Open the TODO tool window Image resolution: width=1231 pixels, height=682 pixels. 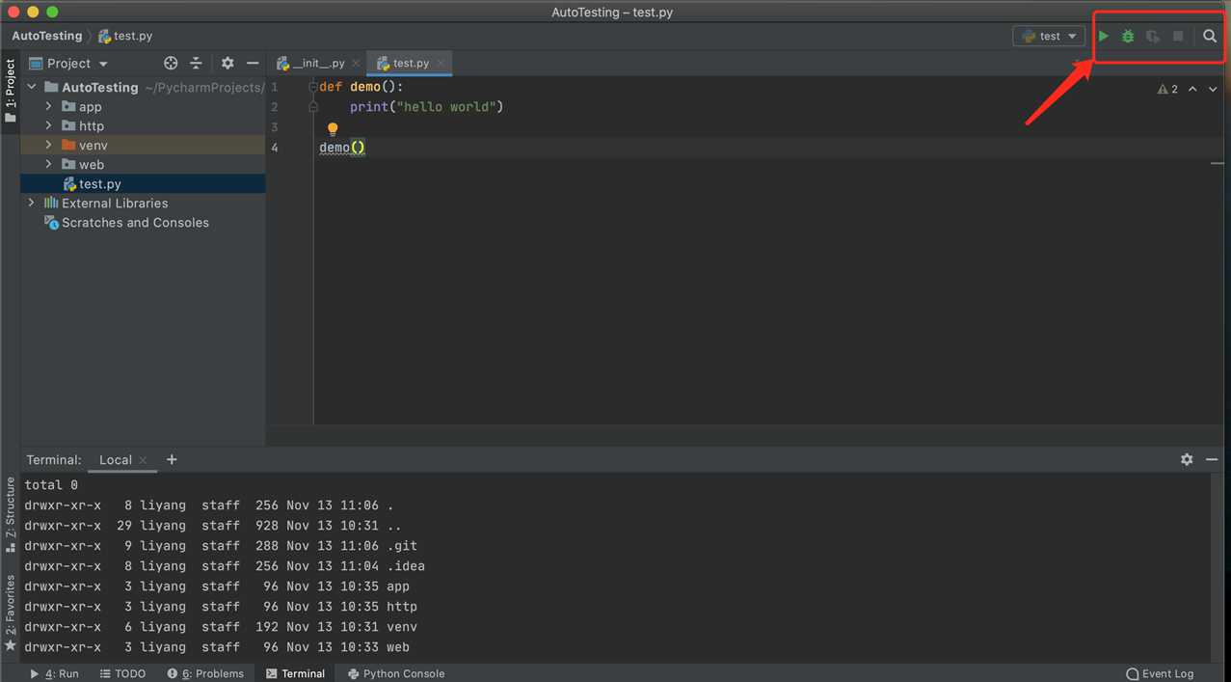(x=122, y=673)
